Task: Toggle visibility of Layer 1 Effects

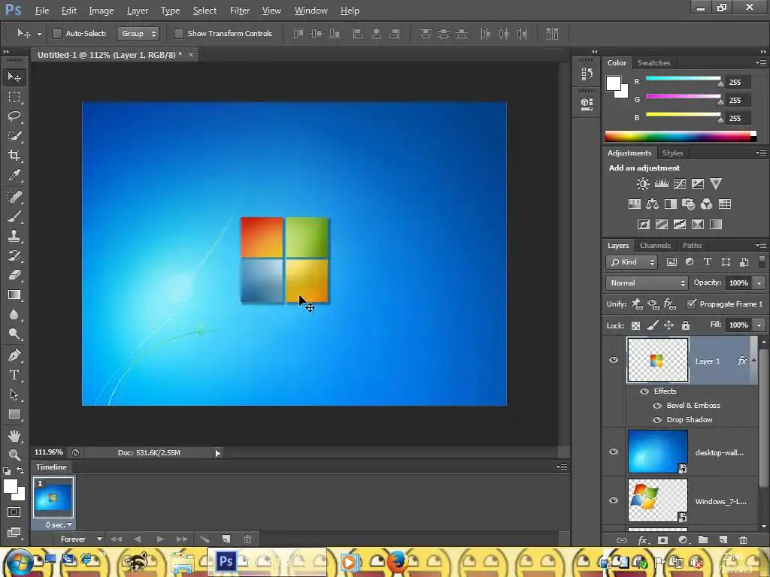Action: coord(644,391)
